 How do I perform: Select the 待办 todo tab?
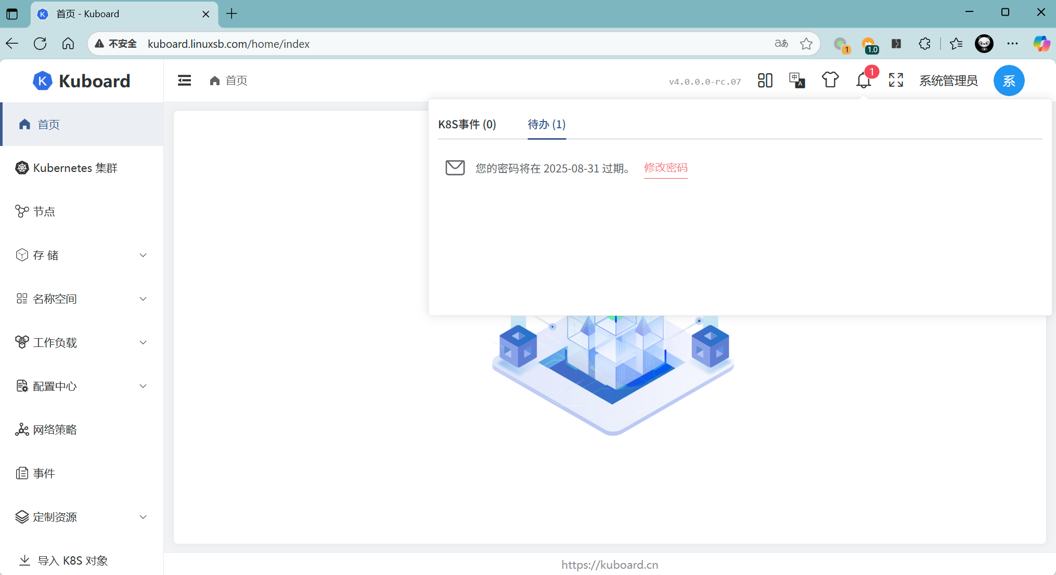[546, 124]
